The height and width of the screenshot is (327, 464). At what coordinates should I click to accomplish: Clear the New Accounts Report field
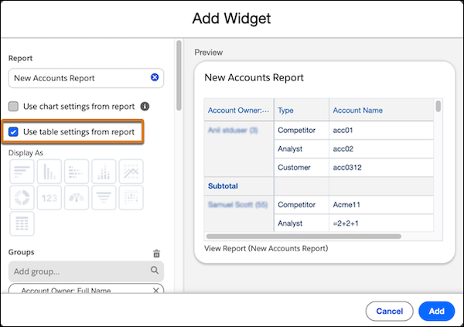[x=155, y=77]
